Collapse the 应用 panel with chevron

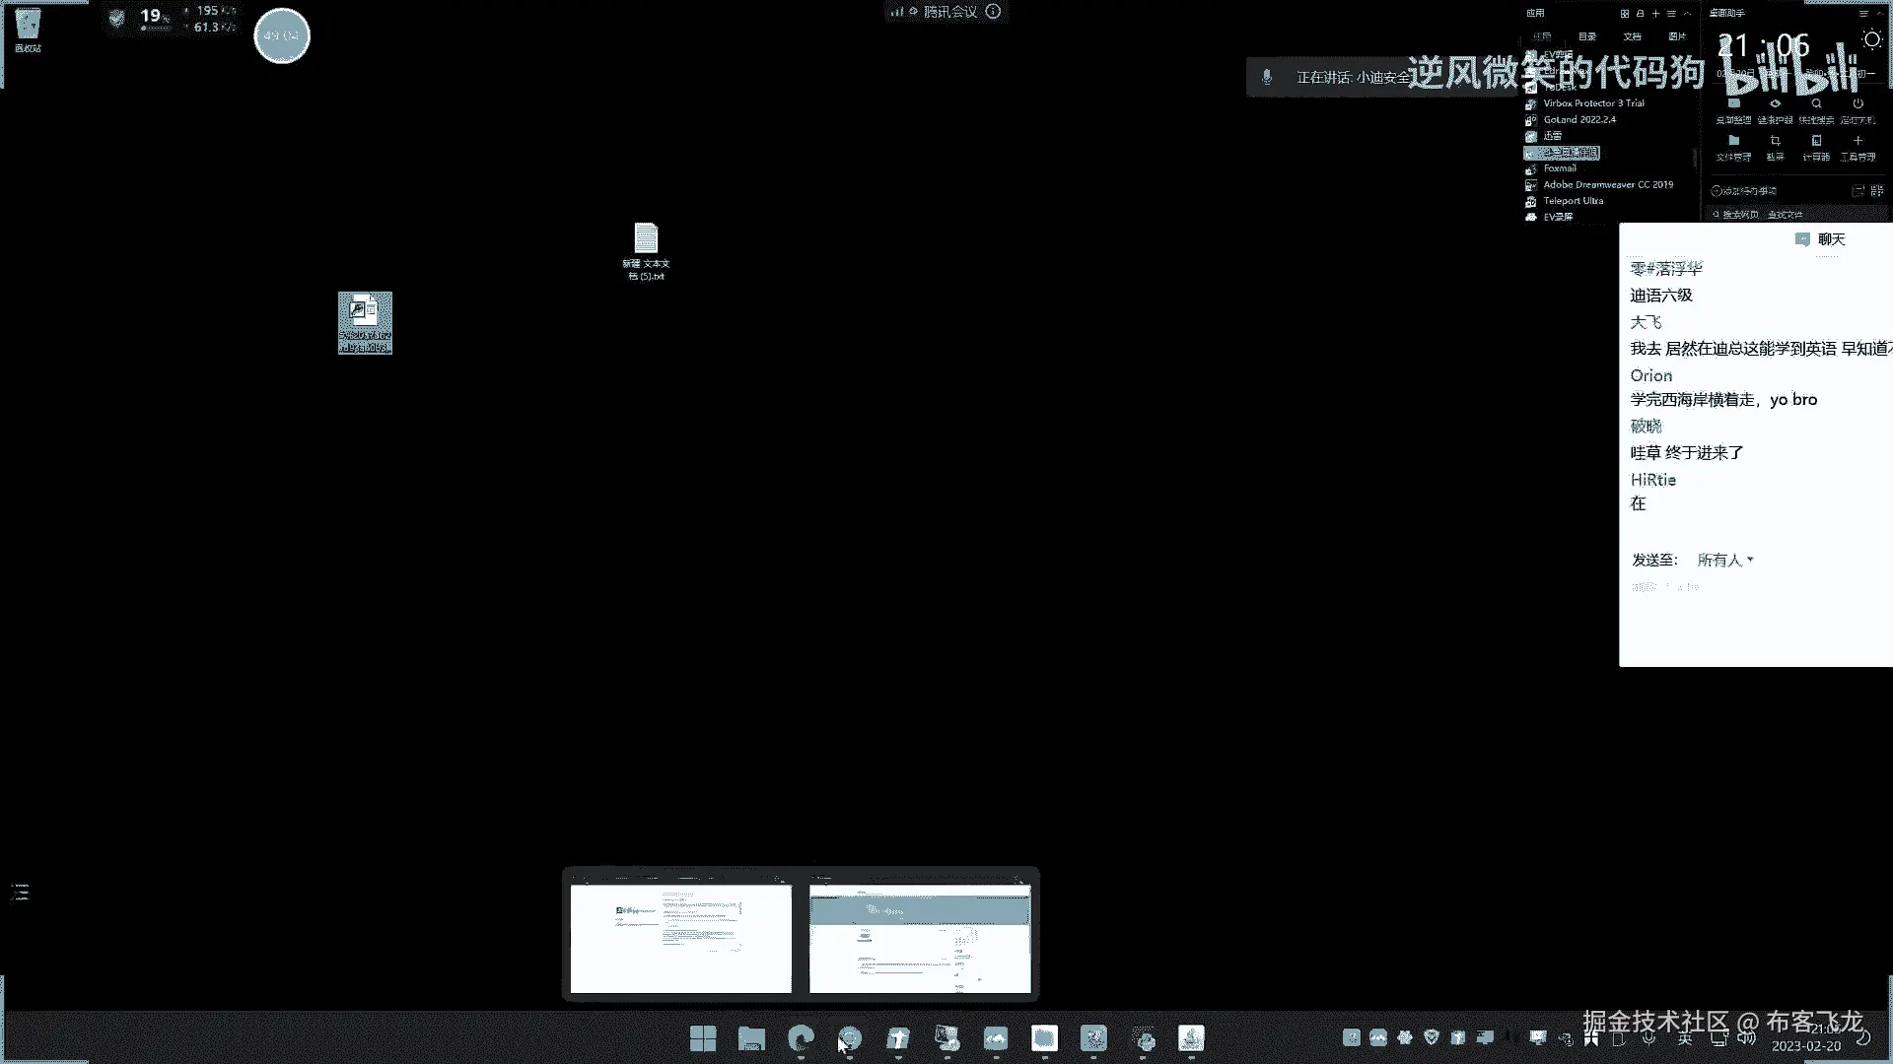tap(1687, 14)
